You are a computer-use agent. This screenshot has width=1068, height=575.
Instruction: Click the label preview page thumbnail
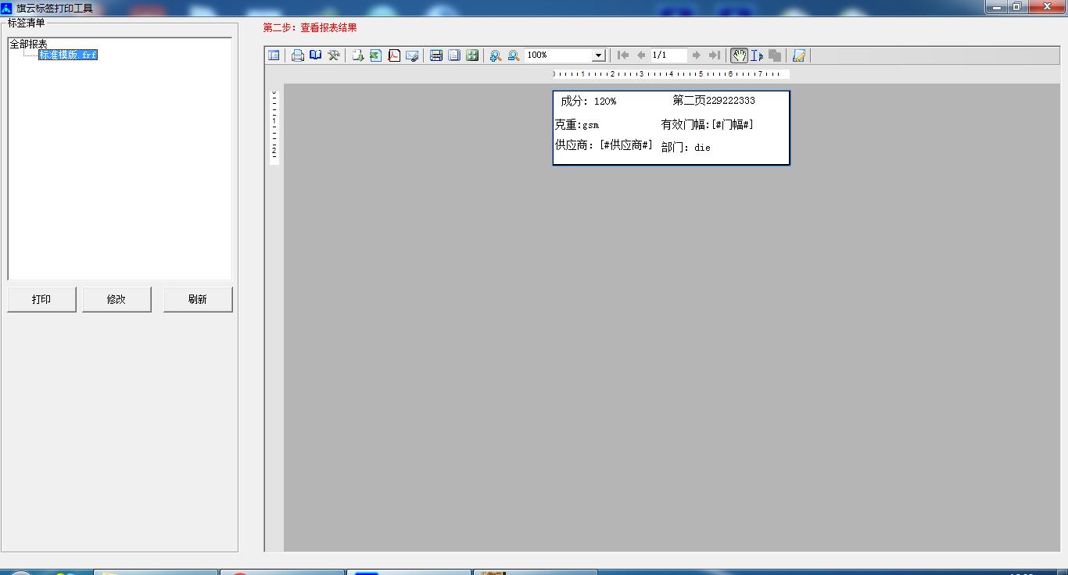coord(671,127)
